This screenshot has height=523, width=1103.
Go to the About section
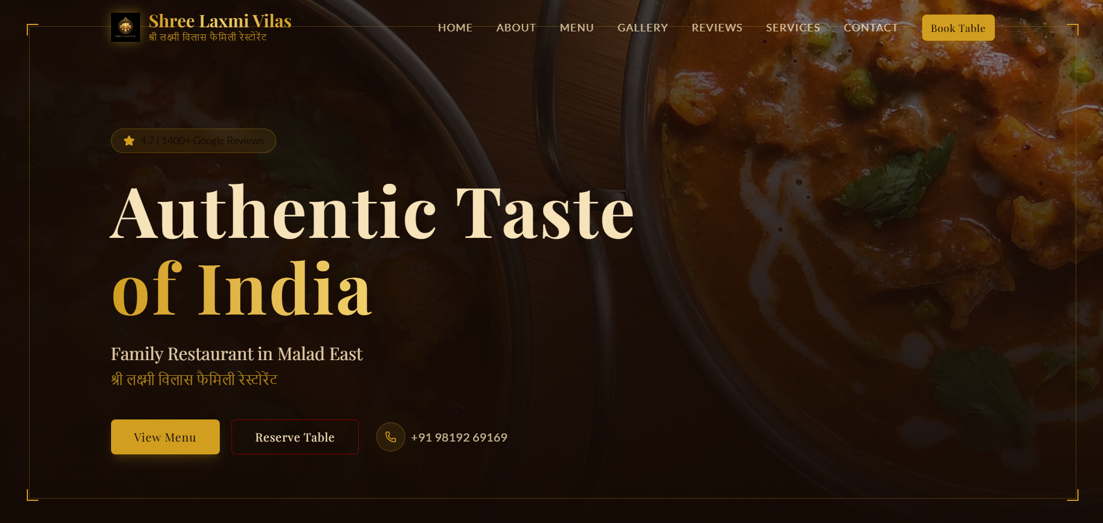tap(516, 27)
